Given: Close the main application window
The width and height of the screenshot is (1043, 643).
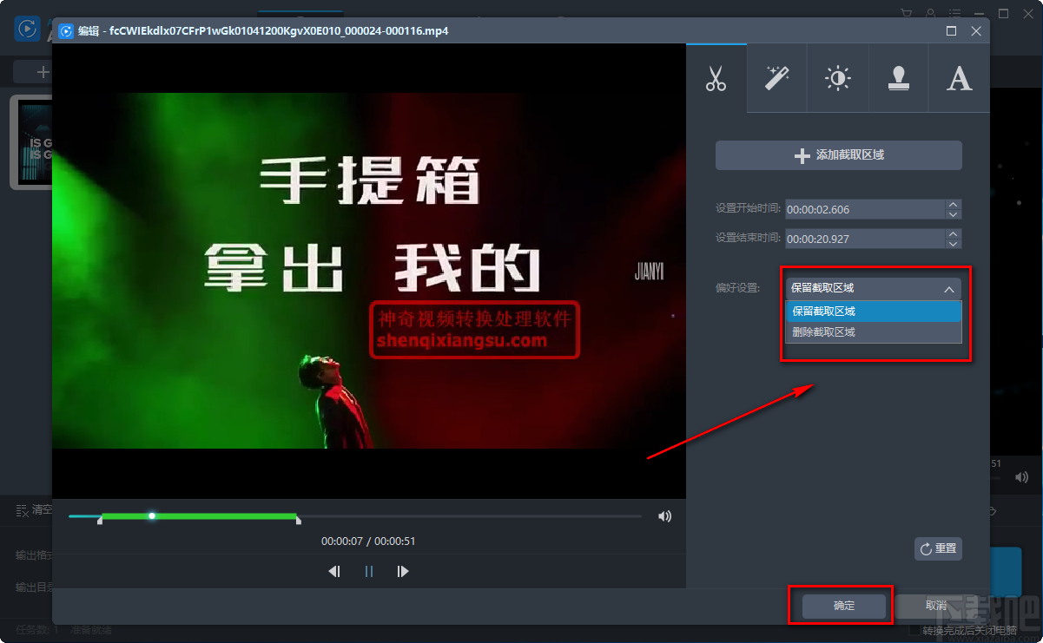Looking at the screenshot, I should coord(1028,14).
